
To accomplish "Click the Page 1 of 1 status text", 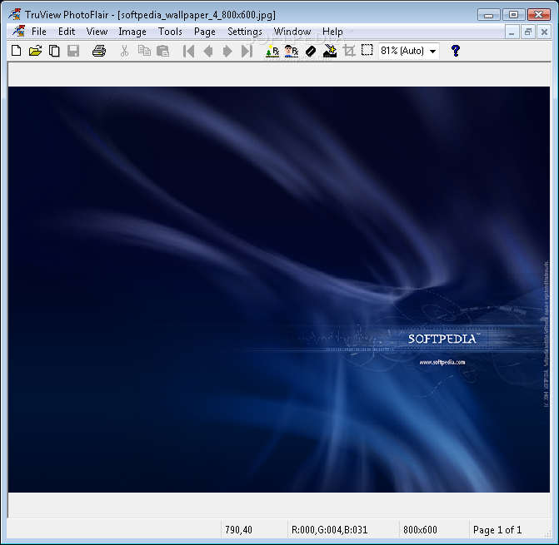I will [x=497, y=530].
